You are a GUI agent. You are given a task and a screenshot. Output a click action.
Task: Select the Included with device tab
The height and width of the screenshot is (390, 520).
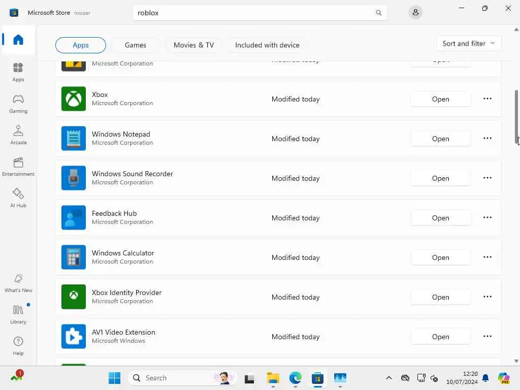click(267, 45)
